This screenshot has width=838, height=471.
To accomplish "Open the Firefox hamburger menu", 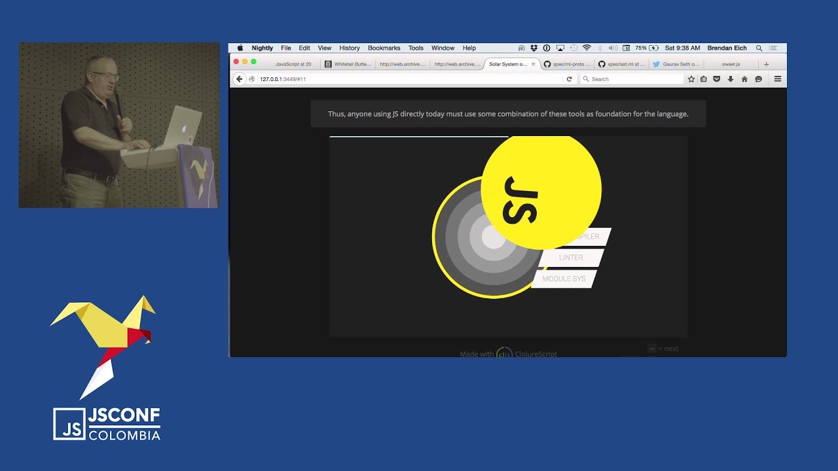I will [778, 79].
